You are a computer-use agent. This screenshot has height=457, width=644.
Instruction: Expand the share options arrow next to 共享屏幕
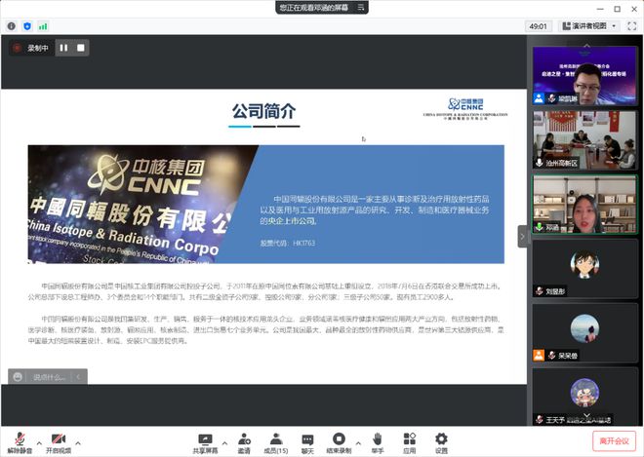pyautogui.click(x=224, y=443)
